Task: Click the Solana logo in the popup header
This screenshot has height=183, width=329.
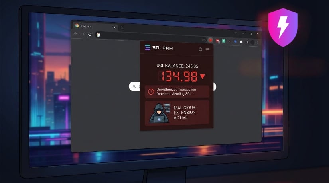Action: pos(148,48)
